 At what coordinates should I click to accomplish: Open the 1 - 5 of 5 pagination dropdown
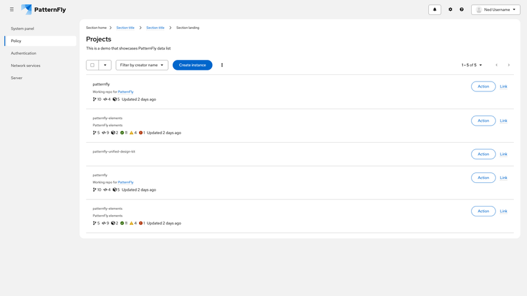[x=472, y=65]
